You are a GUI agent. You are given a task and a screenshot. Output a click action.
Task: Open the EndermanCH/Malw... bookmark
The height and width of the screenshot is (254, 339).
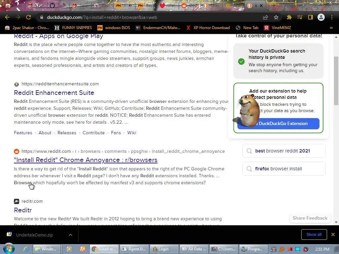point(158,28)
